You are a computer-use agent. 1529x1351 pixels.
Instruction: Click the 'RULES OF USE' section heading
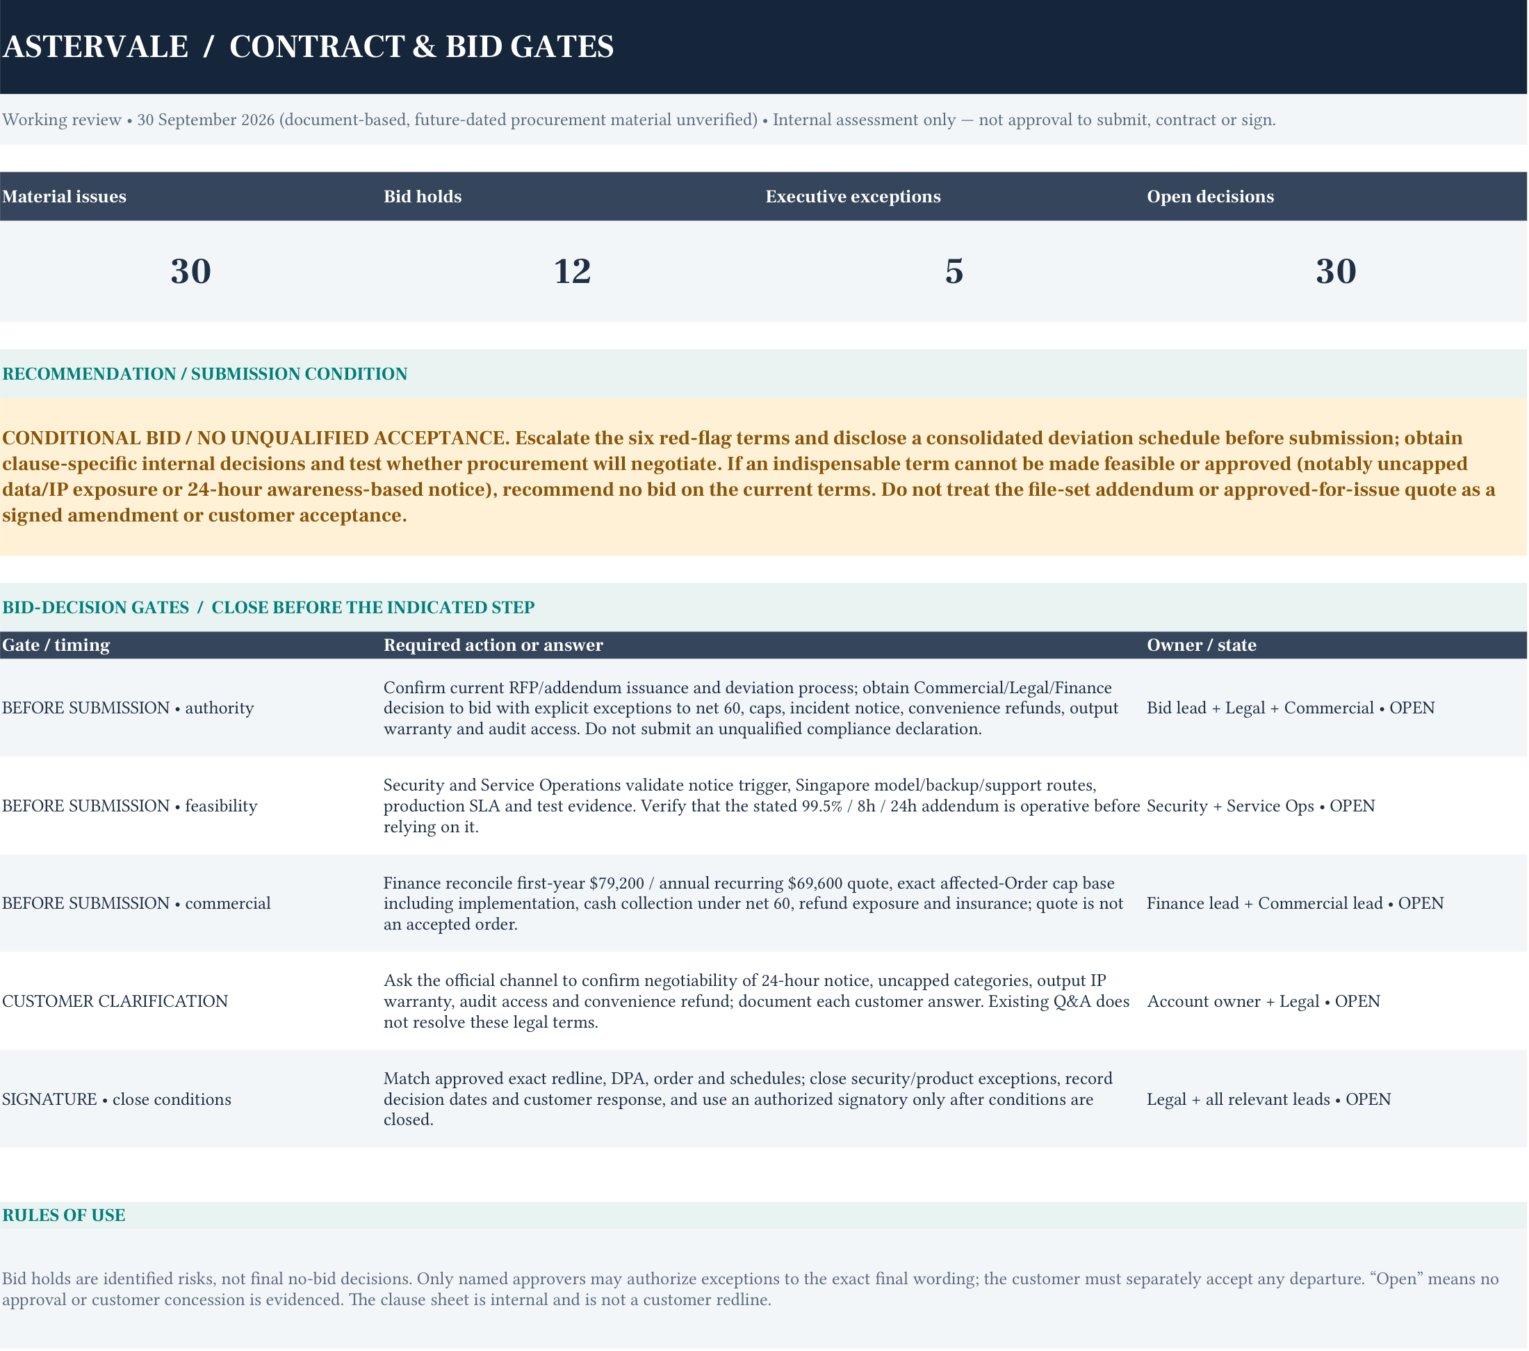[x=63, y=1215]
